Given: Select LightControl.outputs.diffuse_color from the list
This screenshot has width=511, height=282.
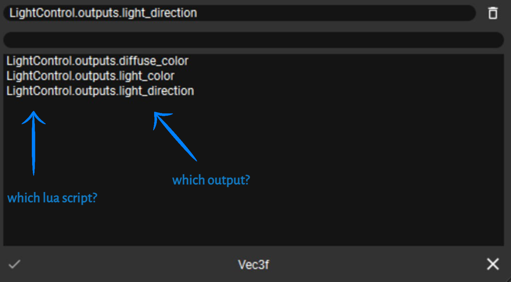Looking at the screenshot, I should [x=97, y=61].
